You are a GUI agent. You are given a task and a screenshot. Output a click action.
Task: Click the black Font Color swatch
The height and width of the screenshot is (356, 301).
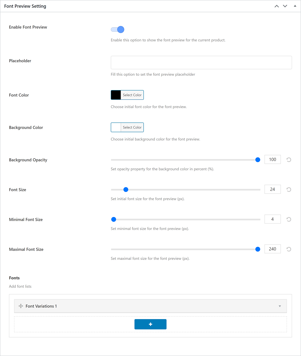pyautogui.click(x=116, y=95)
